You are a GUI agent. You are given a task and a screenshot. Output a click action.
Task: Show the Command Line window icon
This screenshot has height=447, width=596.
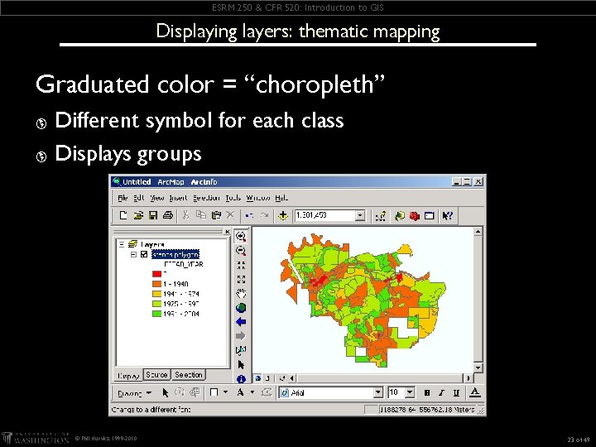(429, 216)
